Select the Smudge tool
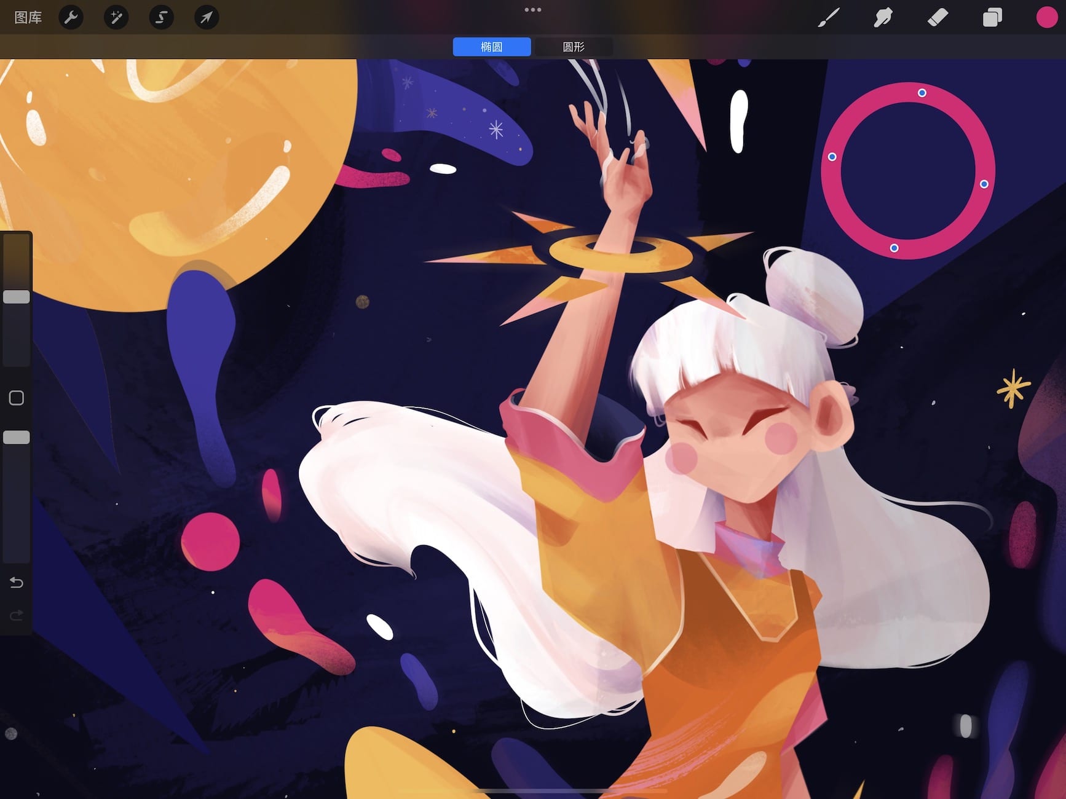1066x799 pixels. [883, 17]
